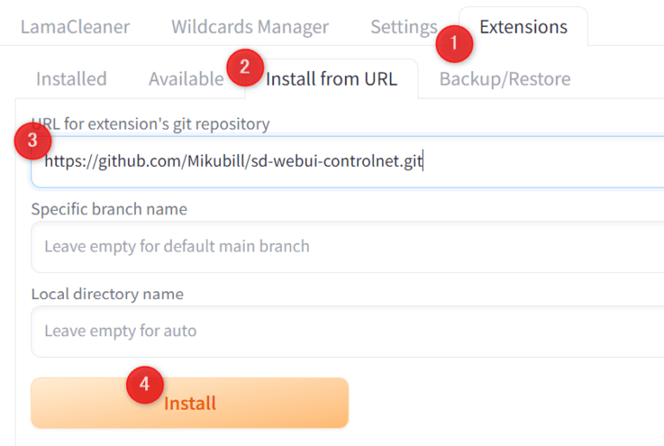Screen dimensions: 664x446
Task: Click the red number 1 marker
Action: click(455, 43)
